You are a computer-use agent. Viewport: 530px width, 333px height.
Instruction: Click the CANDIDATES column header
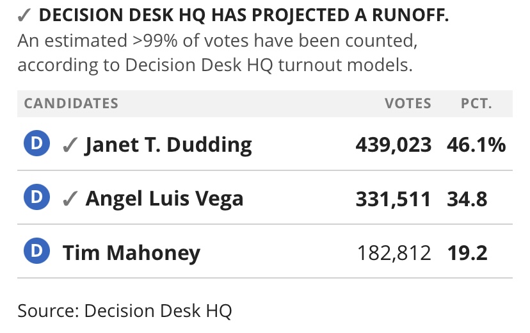(x=71, y=104)
